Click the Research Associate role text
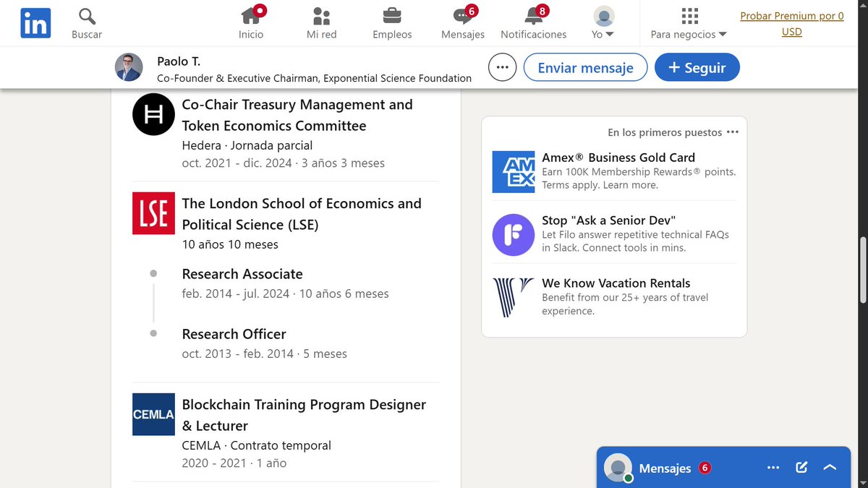Viewport: 868px width, 488px height. (242, 274)
